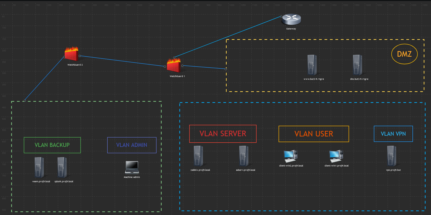Click the veam.proj9.local label
The width and height of the screenshot is (431, 215).
pyautogui.click(x=41, y=181)
